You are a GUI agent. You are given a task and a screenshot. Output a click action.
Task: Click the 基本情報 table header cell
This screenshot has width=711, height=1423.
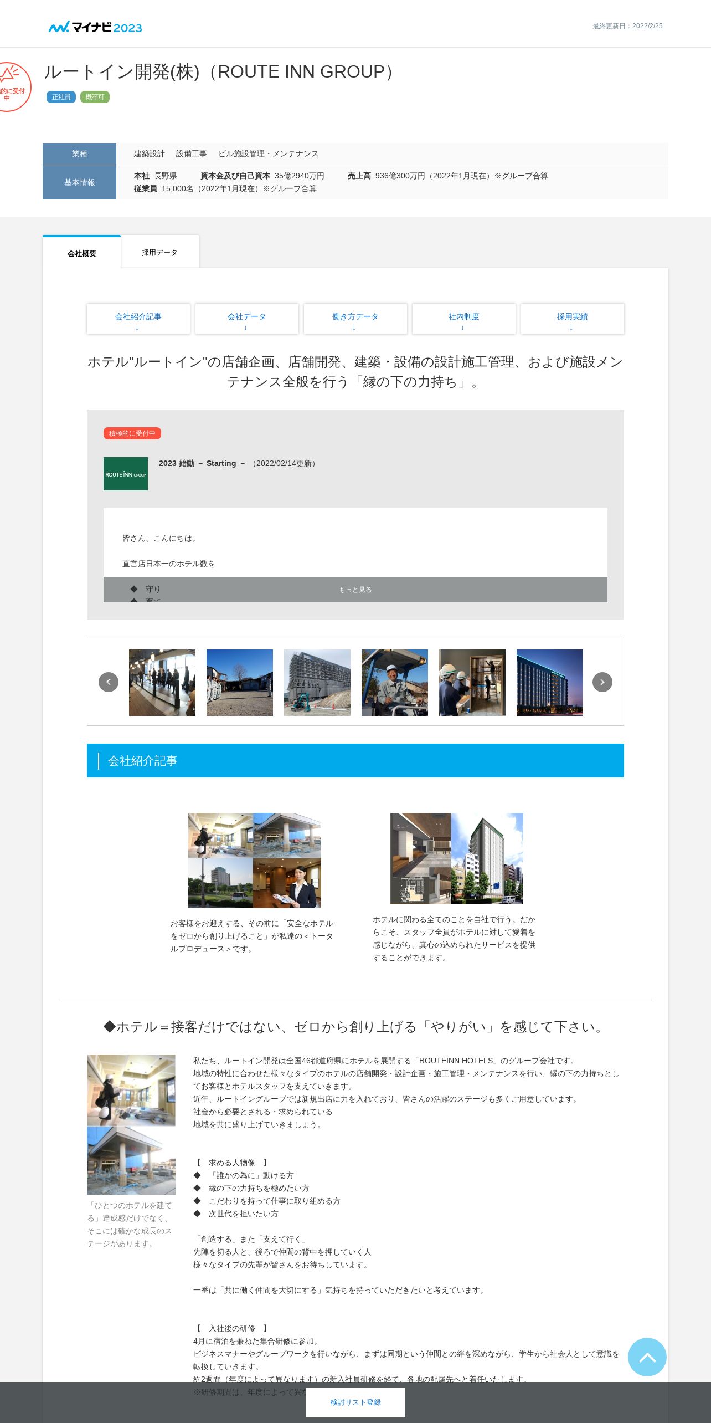pos(79,182)
